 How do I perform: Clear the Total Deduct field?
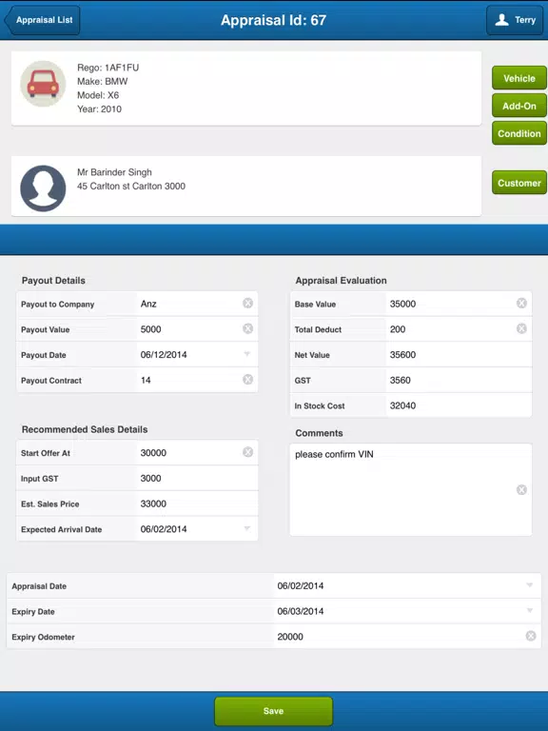tap(521, 329)
